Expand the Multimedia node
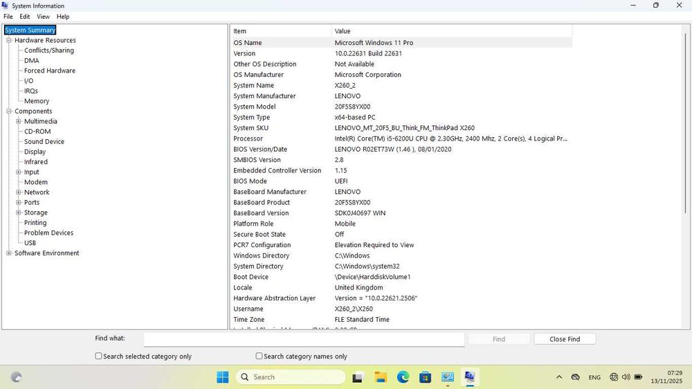This screenshot has width=692, height=389. [x=19, y=121]
